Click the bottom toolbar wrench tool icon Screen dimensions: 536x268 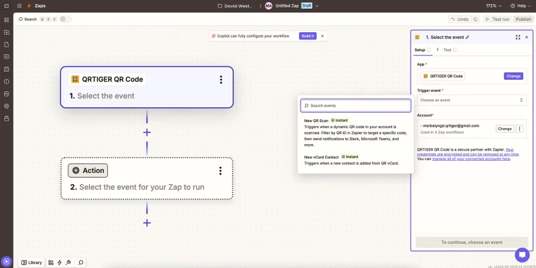point(68,263)
